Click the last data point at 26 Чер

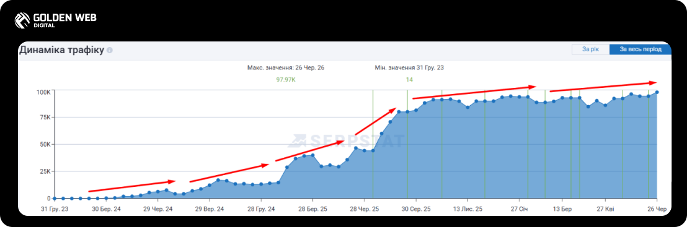[x=657, y=92]
